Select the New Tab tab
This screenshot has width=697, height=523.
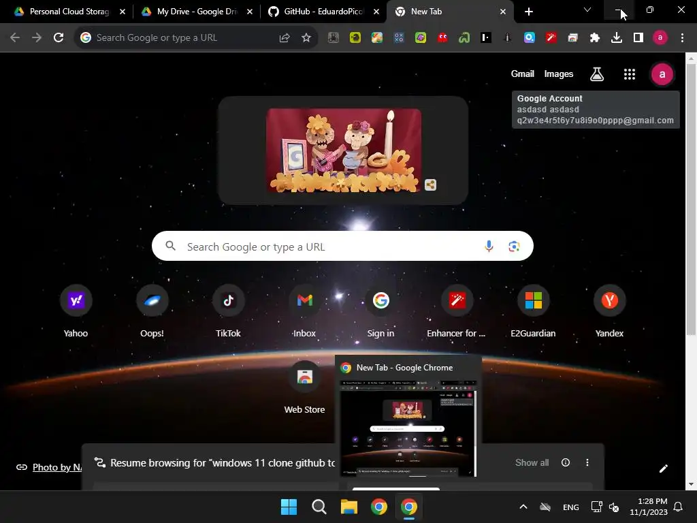(450, 12)
